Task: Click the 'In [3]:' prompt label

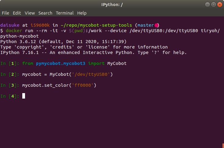Action: point(10,85)
